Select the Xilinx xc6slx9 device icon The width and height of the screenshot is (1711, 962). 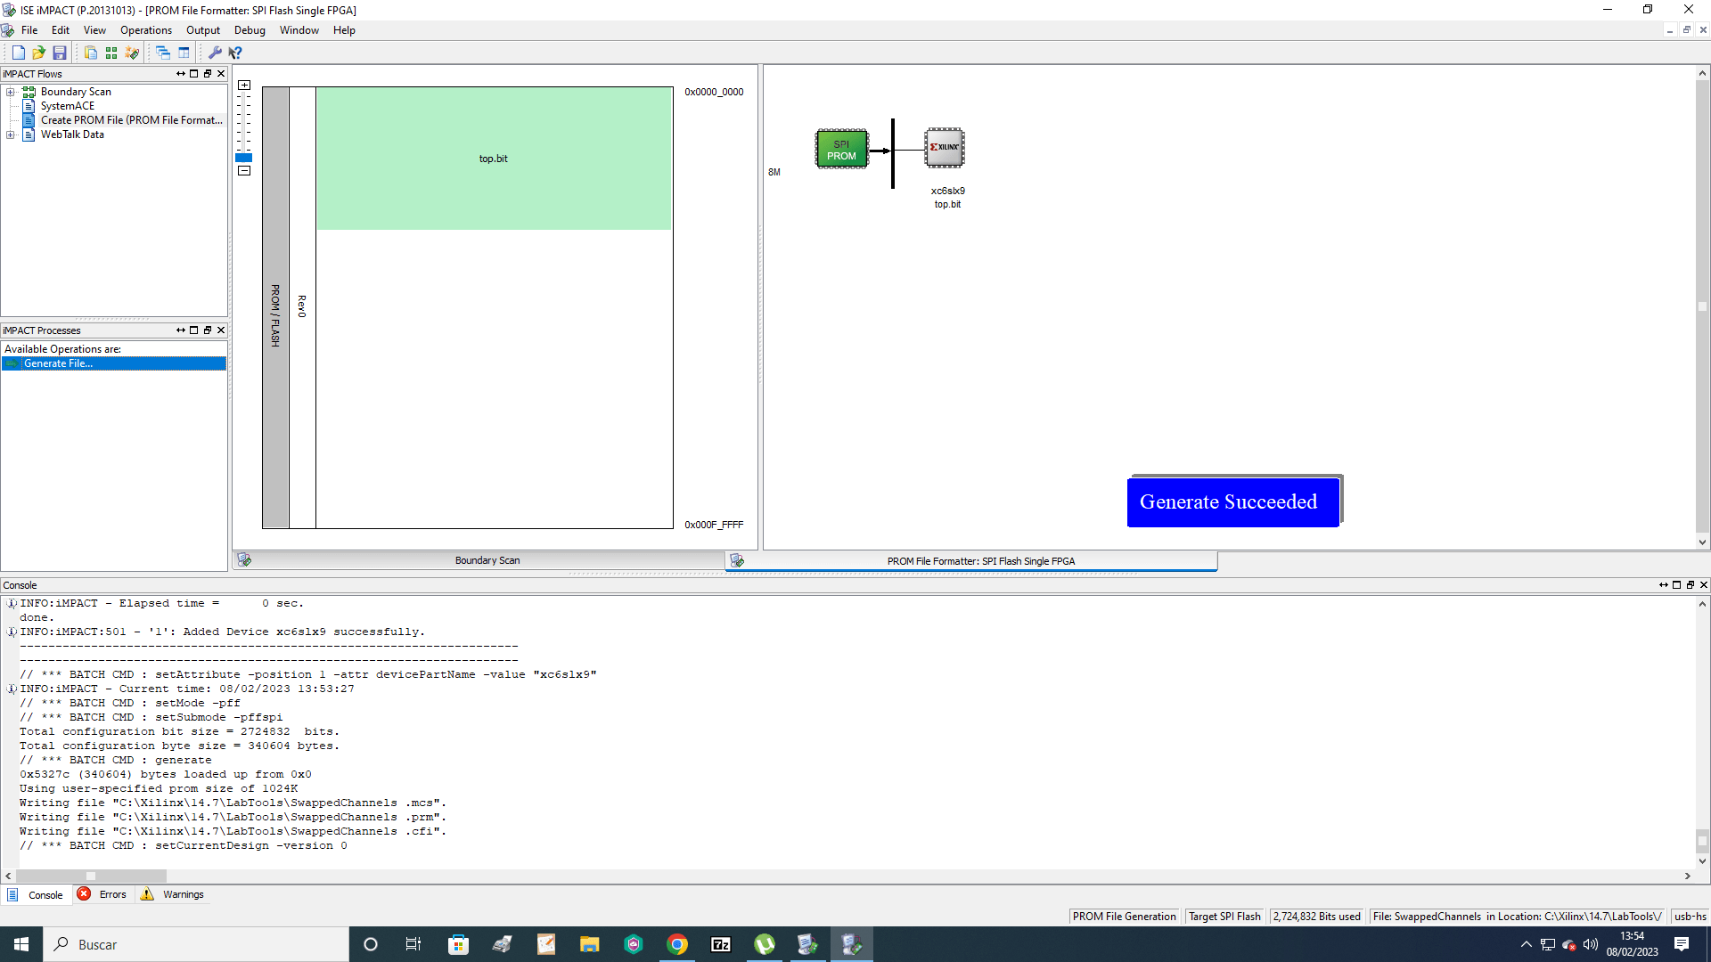pyautogui.click(x=945, y=147)
